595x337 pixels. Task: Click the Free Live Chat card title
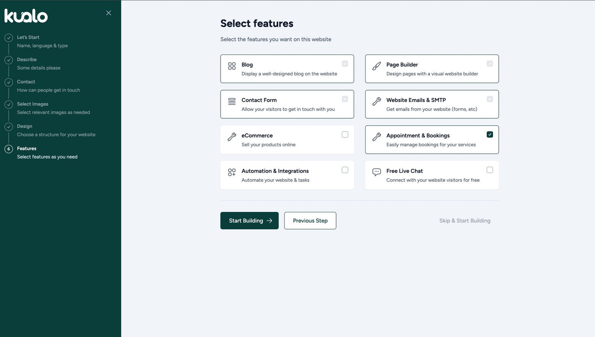pos(405,171)
